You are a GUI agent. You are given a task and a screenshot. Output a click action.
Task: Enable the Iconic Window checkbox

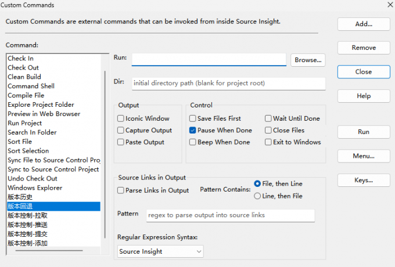coord(120,118)
